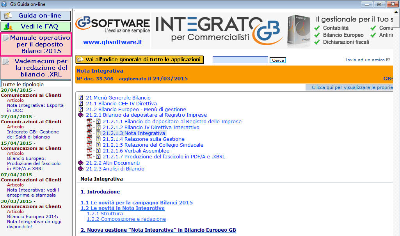The height and width of the screenshot is (236, 400).
Task: Open 21.2.1.2 Bilancio IV Direttiva Interattivo
Action: point(151,128)
